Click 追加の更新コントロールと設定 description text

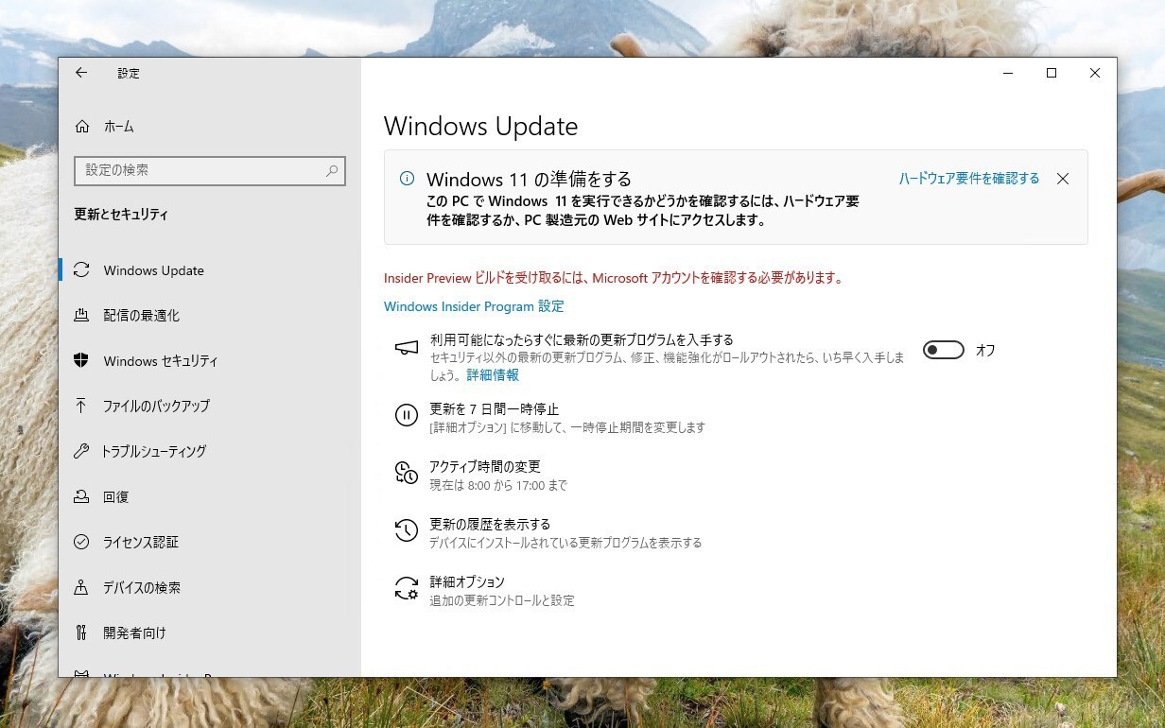coord(502,601)
